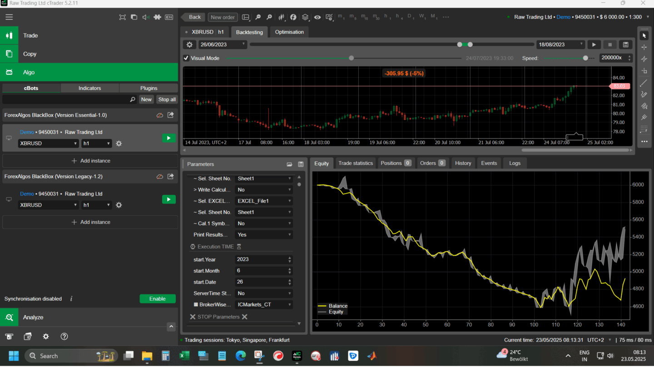Uncheck the Visual Mode checkbox

(186, 58)
